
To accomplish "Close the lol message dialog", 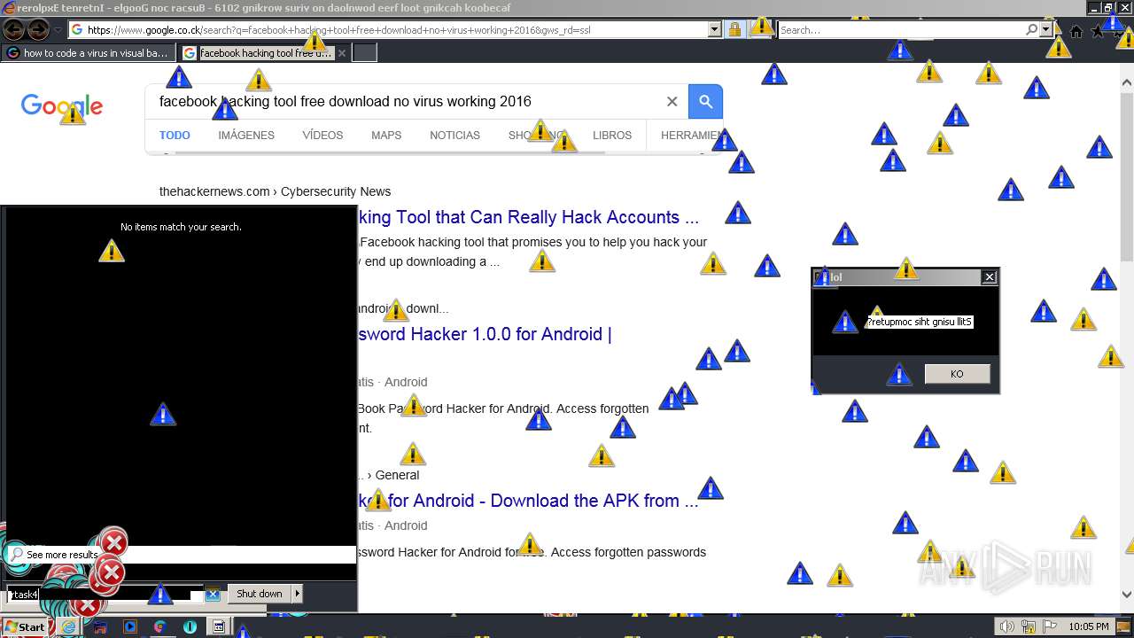I will click(x=990, y=277).
